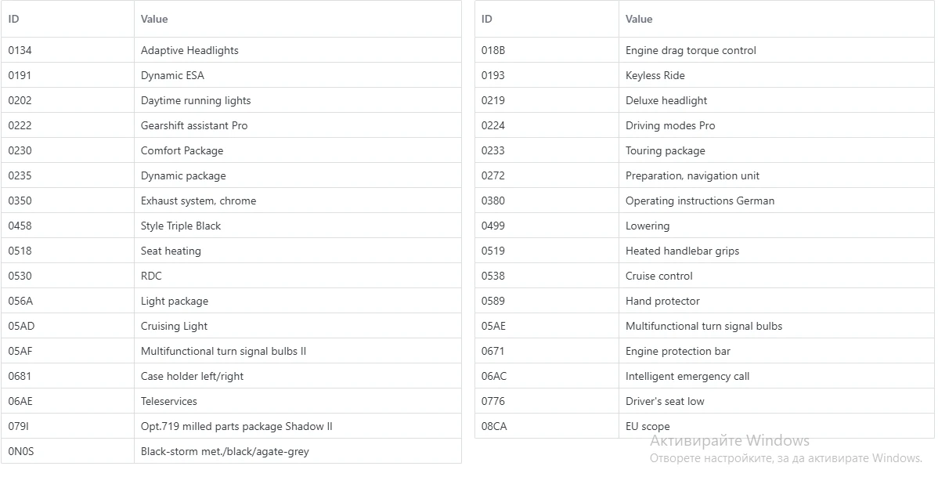This screenshot has width=938, height=477.
Task: Select Engine drag torque control row
Action: click(x=691, y=50)
